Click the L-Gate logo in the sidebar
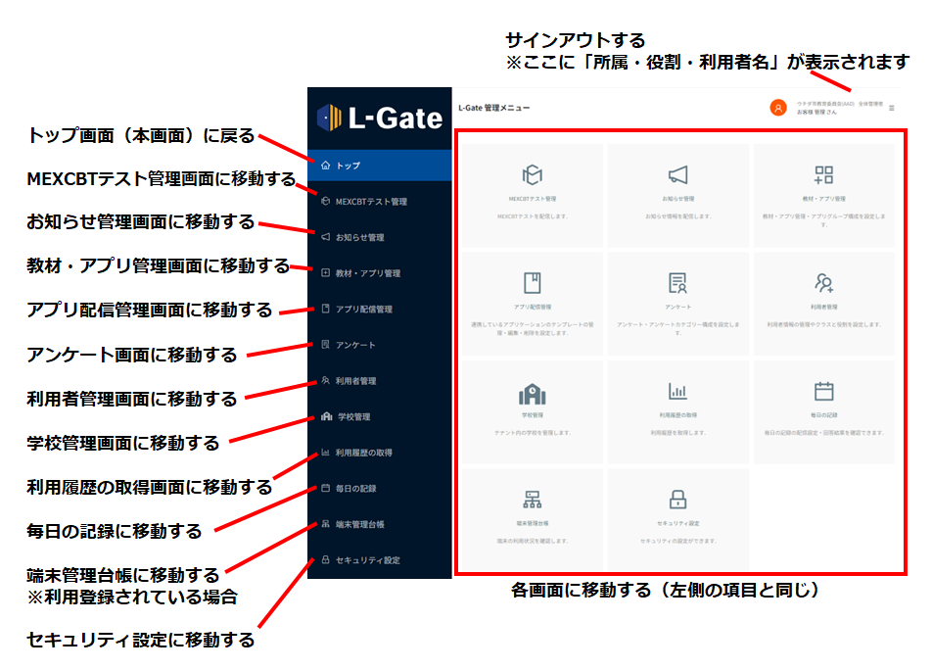The width and height of the screenshot is (932, 670). pos(380,118)
